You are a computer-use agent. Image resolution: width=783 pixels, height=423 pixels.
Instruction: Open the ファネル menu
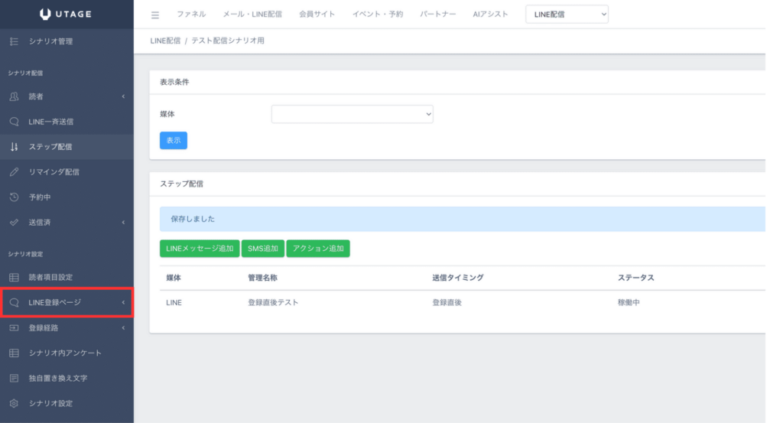point(191,14)
